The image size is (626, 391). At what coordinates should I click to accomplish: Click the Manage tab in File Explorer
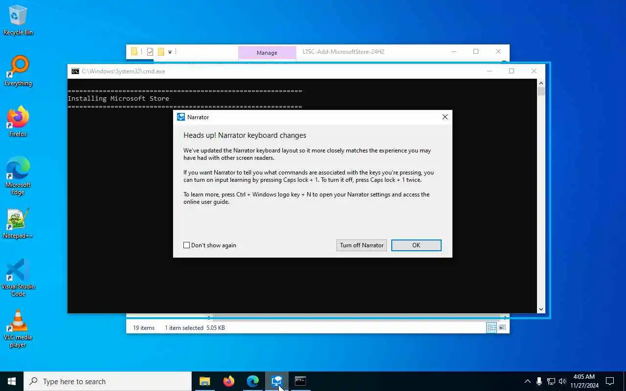[267, 52]
